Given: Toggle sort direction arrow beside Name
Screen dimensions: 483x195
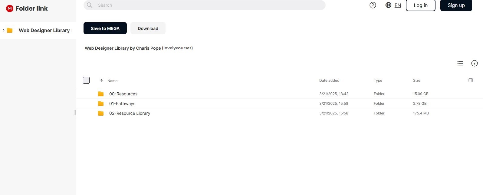Looking at the screenshot, I should tap(101, 81).
